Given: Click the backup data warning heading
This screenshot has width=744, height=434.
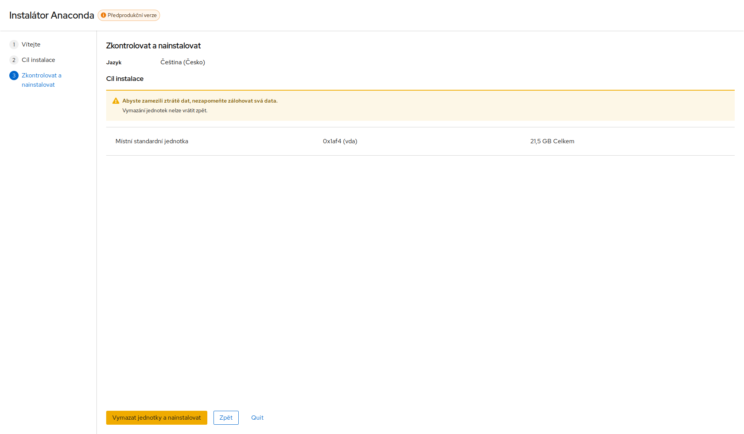Looking at the screenshot, I should [x=200, y=101].
